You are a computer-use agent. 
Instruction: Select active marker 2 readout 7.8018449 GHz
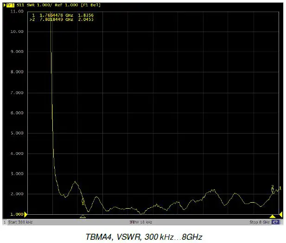click(x=57, y=19)
